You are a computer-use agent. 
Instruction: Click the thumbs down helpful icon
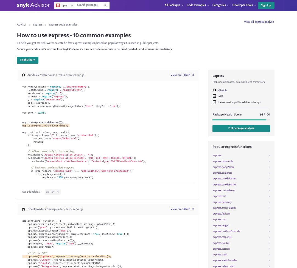pos(58,192)
